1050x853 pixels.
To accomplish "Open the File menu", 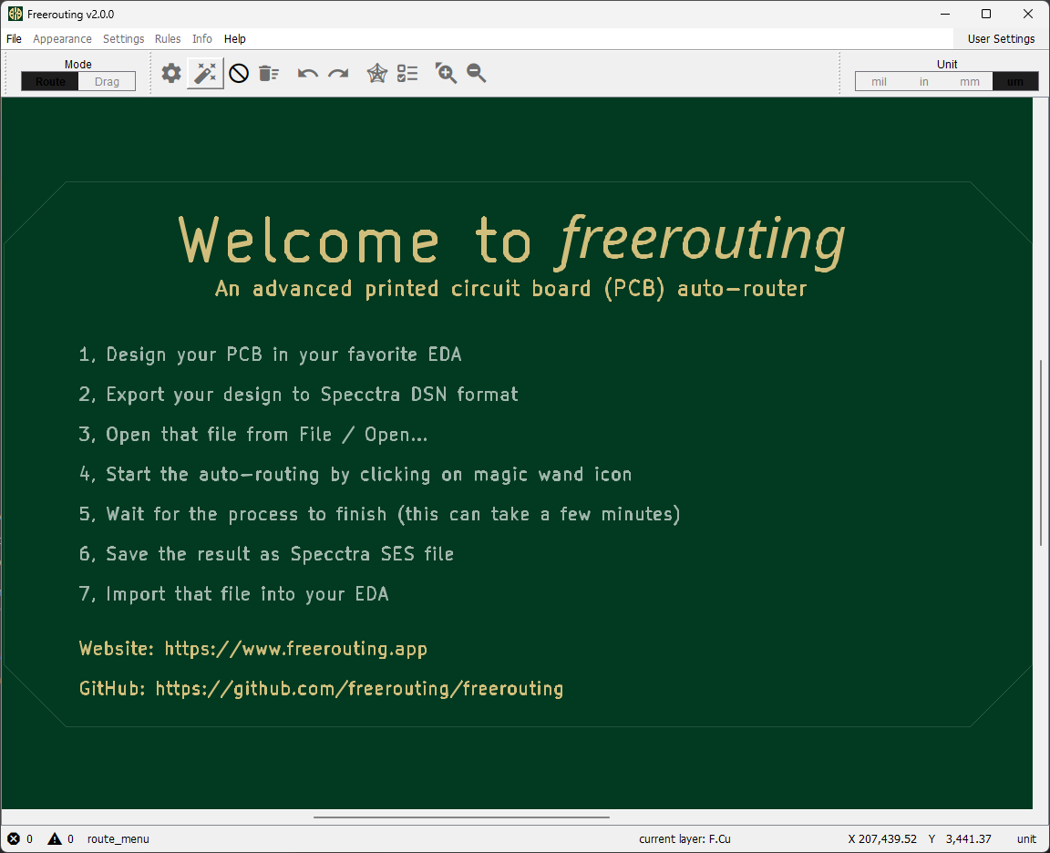I will [x=14, y=39].
